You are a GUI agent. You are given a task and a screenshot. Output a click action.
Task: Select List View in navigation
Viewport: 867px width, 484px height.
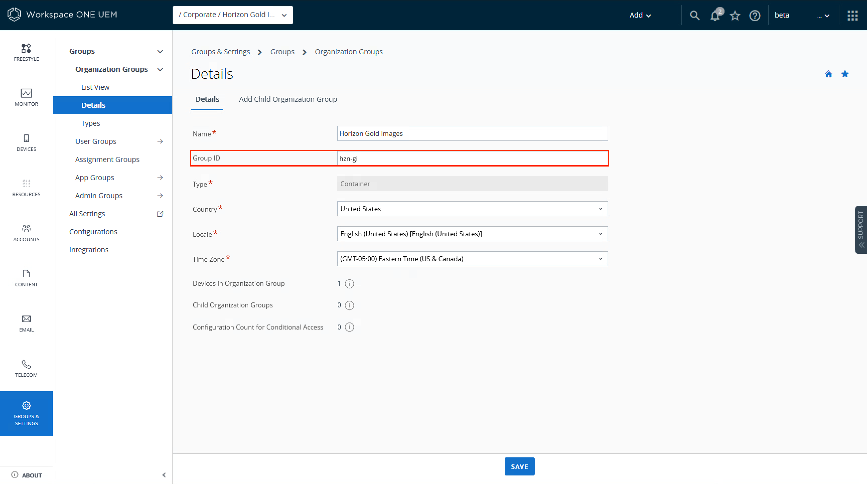(x=95, y=87)
